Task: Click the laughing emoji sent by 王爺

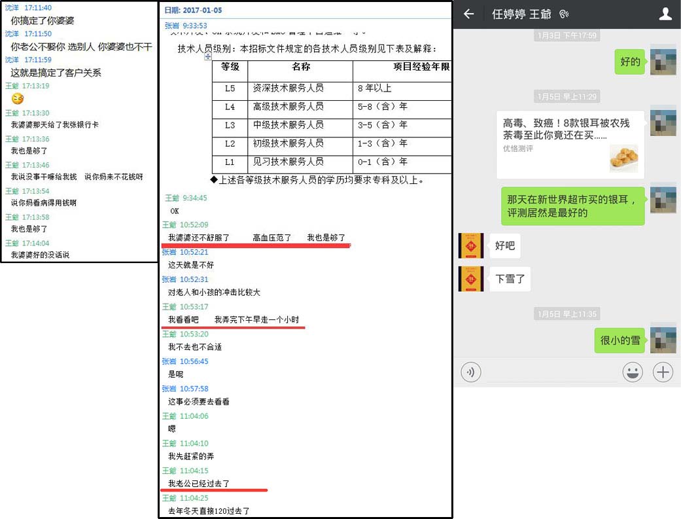Action: [x=18, y=99]
